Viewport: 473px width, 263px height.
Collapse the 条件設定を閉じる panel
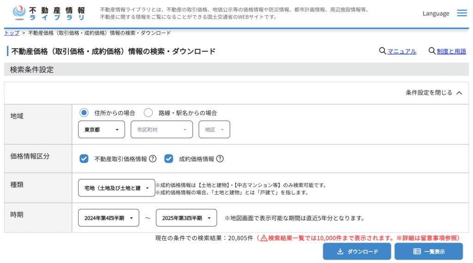[x=434, y=93]
